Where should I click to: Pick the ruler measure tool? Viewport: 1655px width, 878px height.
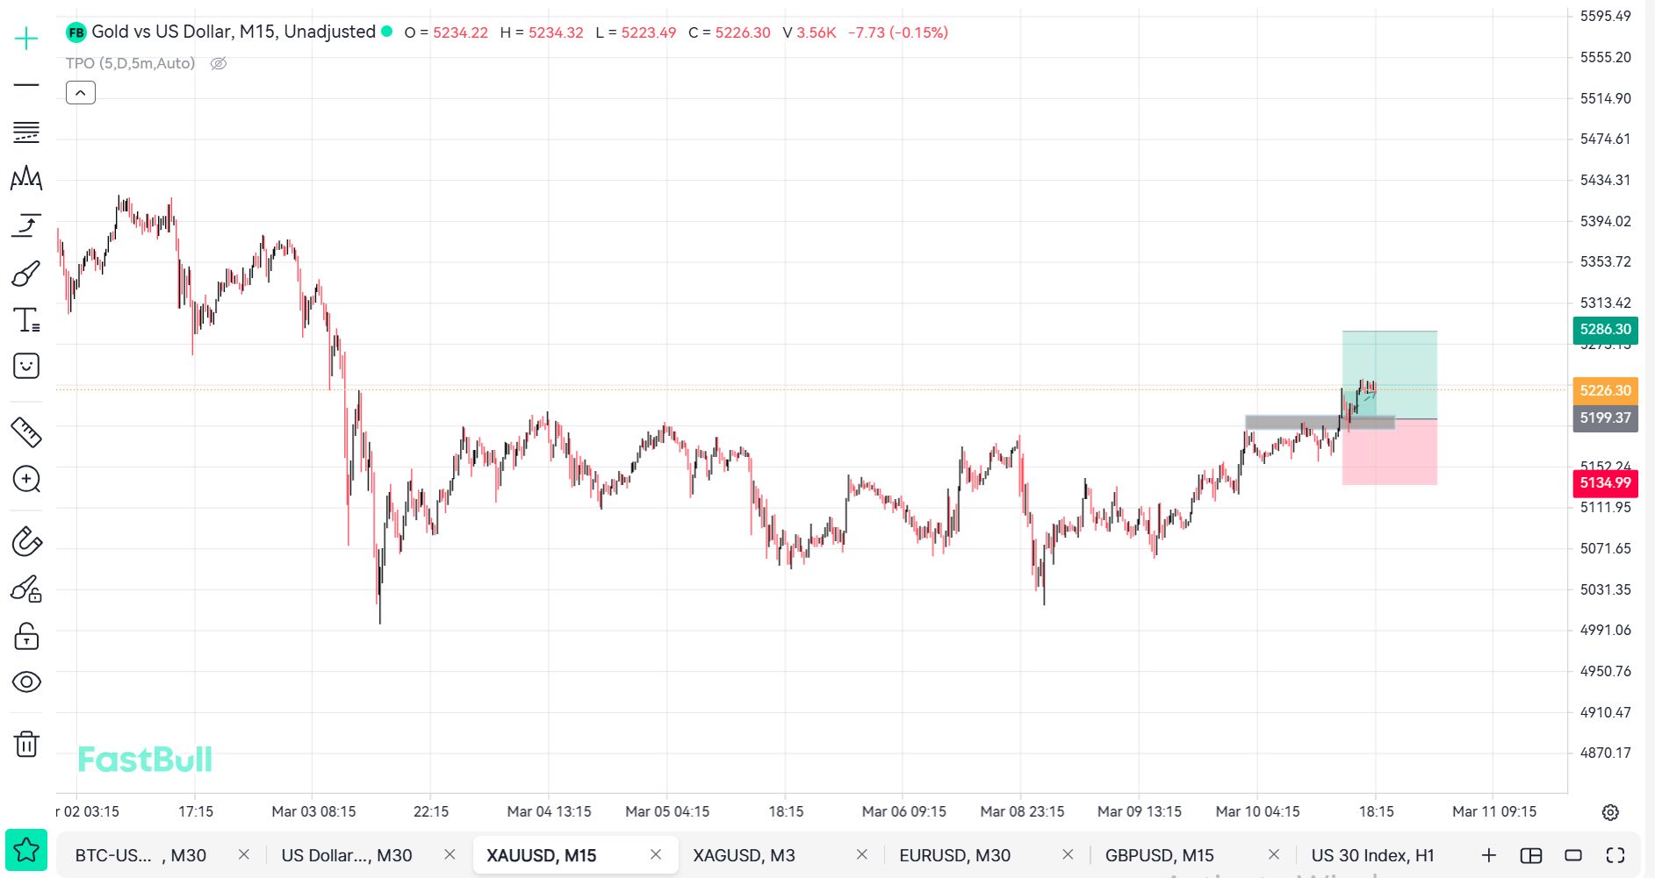click(26, 432)
